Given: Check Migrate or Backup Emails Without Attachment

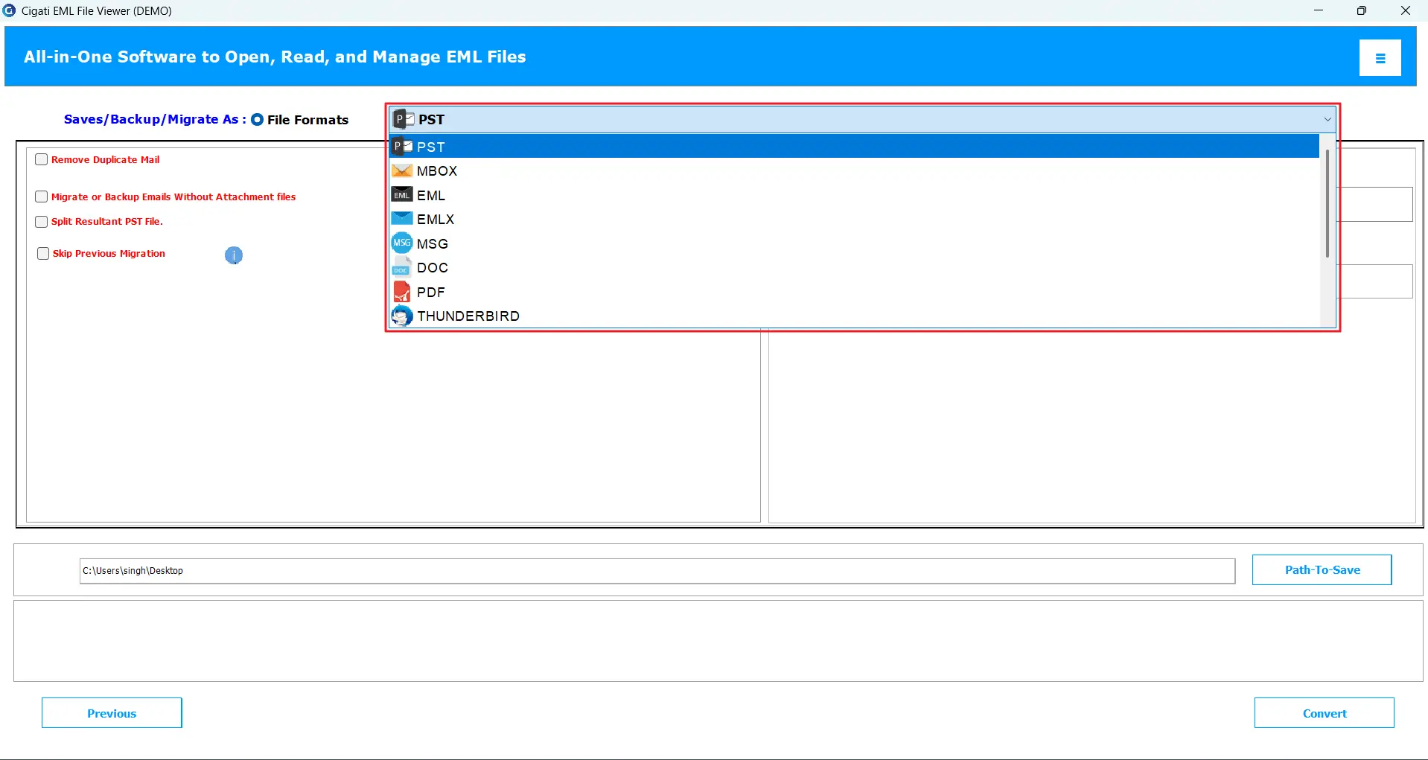Looking at the screenshot, I should [x=42, y=197].
